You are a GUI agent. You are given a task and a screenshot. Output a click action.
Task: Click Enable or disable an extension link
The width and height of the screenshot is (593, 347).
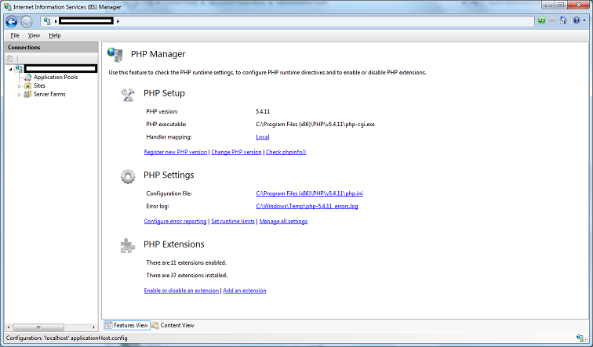point(181,291)
